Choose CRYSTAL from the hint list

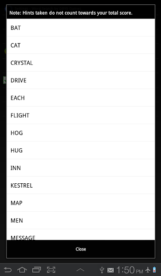[x=81, y=63]
